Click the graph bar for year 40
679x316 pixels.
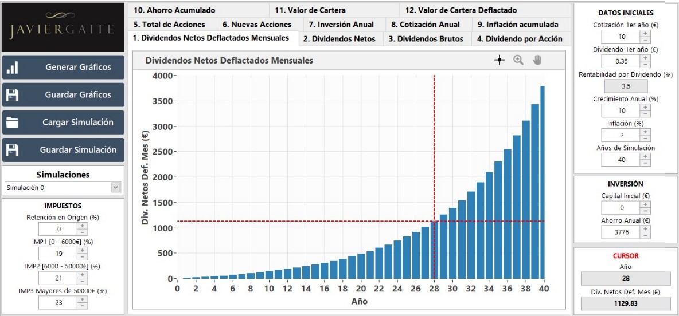click(542, 182)
